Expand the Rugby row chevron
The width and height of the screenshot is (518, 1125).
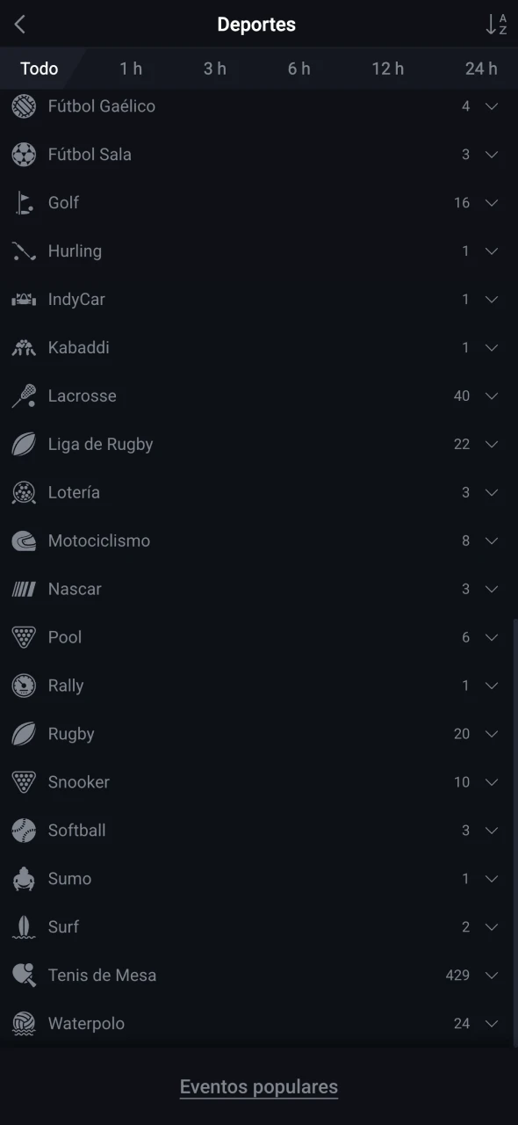tap(492, 734)
